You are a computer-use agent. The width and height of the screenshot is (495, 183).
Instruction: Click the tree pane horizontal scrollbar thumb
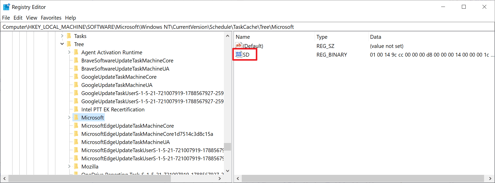point(90,178)
